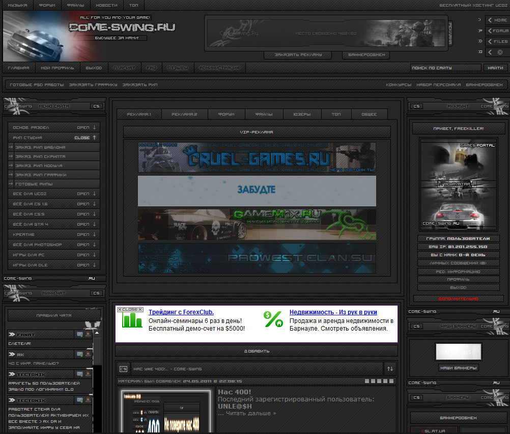The image size is (510, 434).
Task: Click the CS badge in Наши баннеры header
Action: click(x=417, y=326)
